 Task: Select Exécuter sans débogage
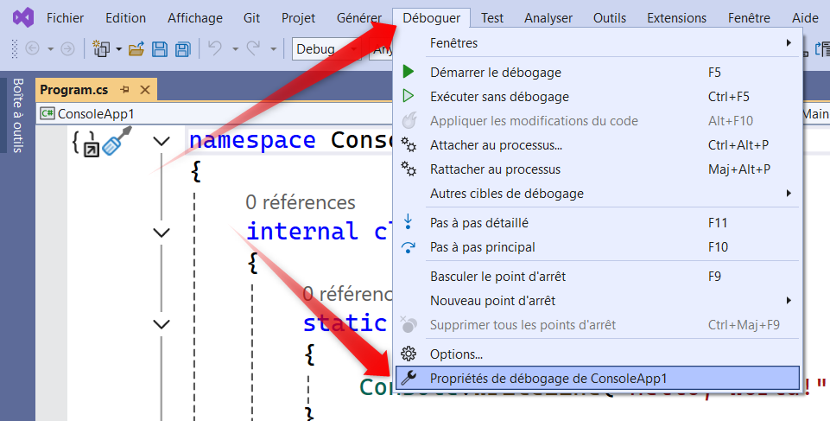[x=499, y=97]
